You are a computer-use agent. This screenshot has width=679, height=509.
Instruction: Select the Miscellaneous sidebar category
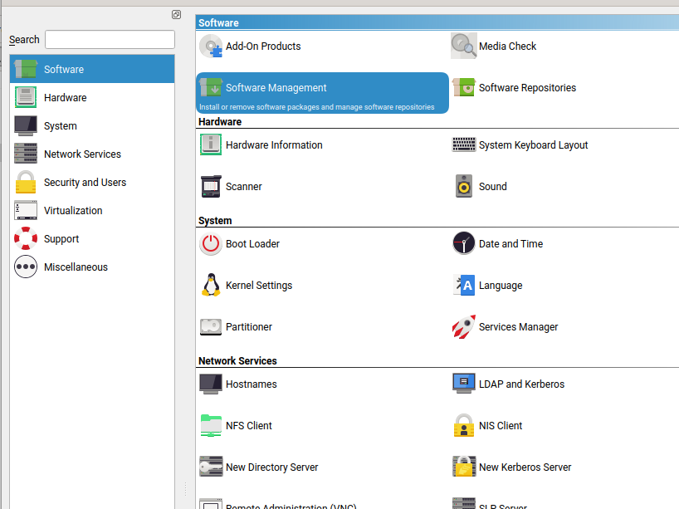(92, 267)
